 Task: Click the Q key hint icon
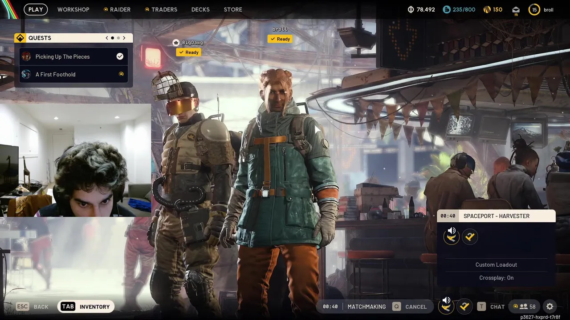pos(396,307)
